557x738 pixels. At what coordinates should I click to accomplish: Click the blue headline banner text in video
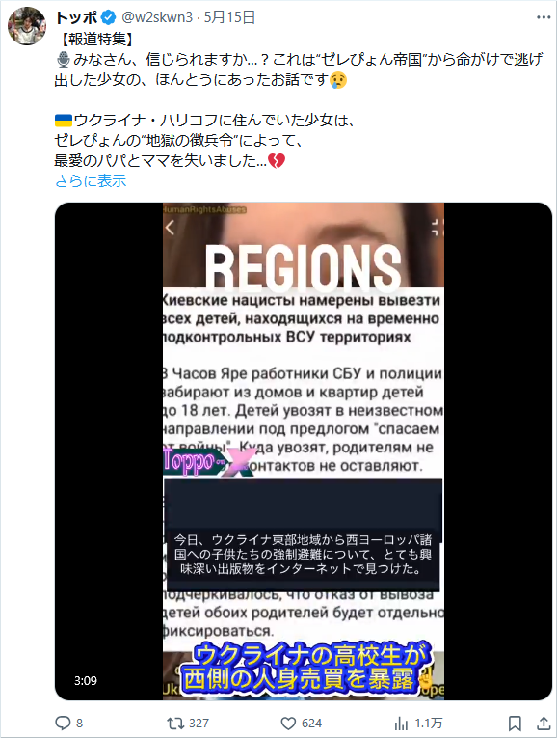pyautogui.click(x=307, y=668)
